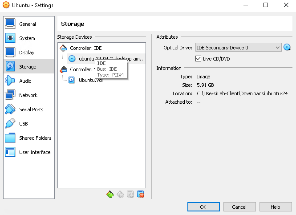Minimize the Ubuntu Settings window
This screenshot has height=215, width=296.
click(x=246, y=5)
